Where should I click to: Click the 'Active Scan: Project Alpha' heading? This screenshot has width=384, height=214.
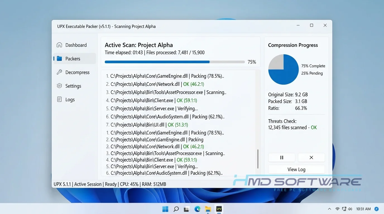(x=139, y=45)
